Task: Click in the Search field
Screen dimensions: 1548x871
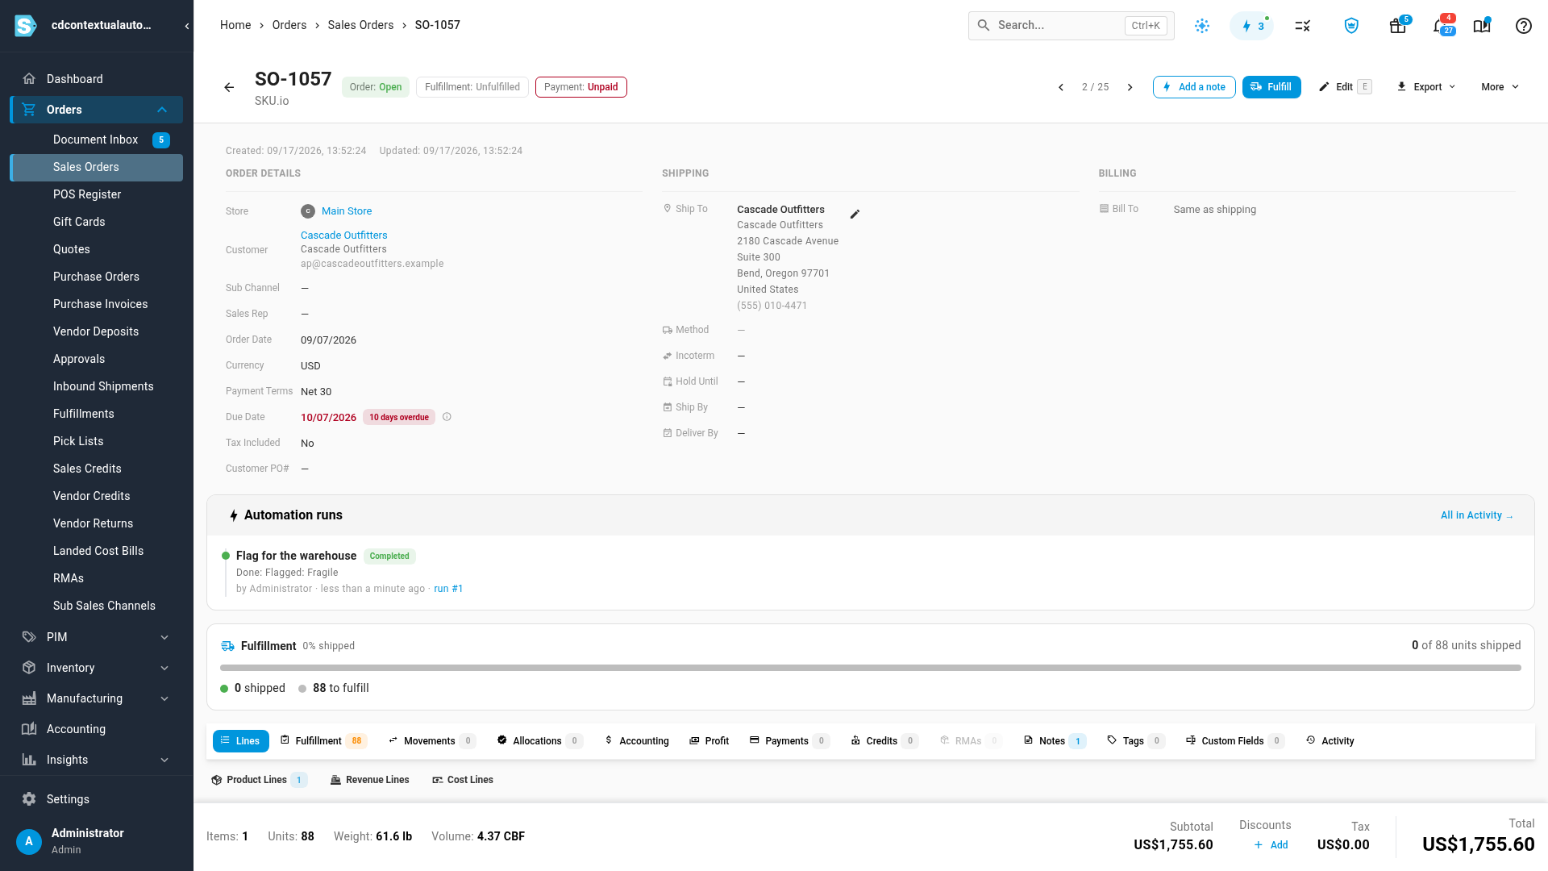Action: click(1071, 26)
